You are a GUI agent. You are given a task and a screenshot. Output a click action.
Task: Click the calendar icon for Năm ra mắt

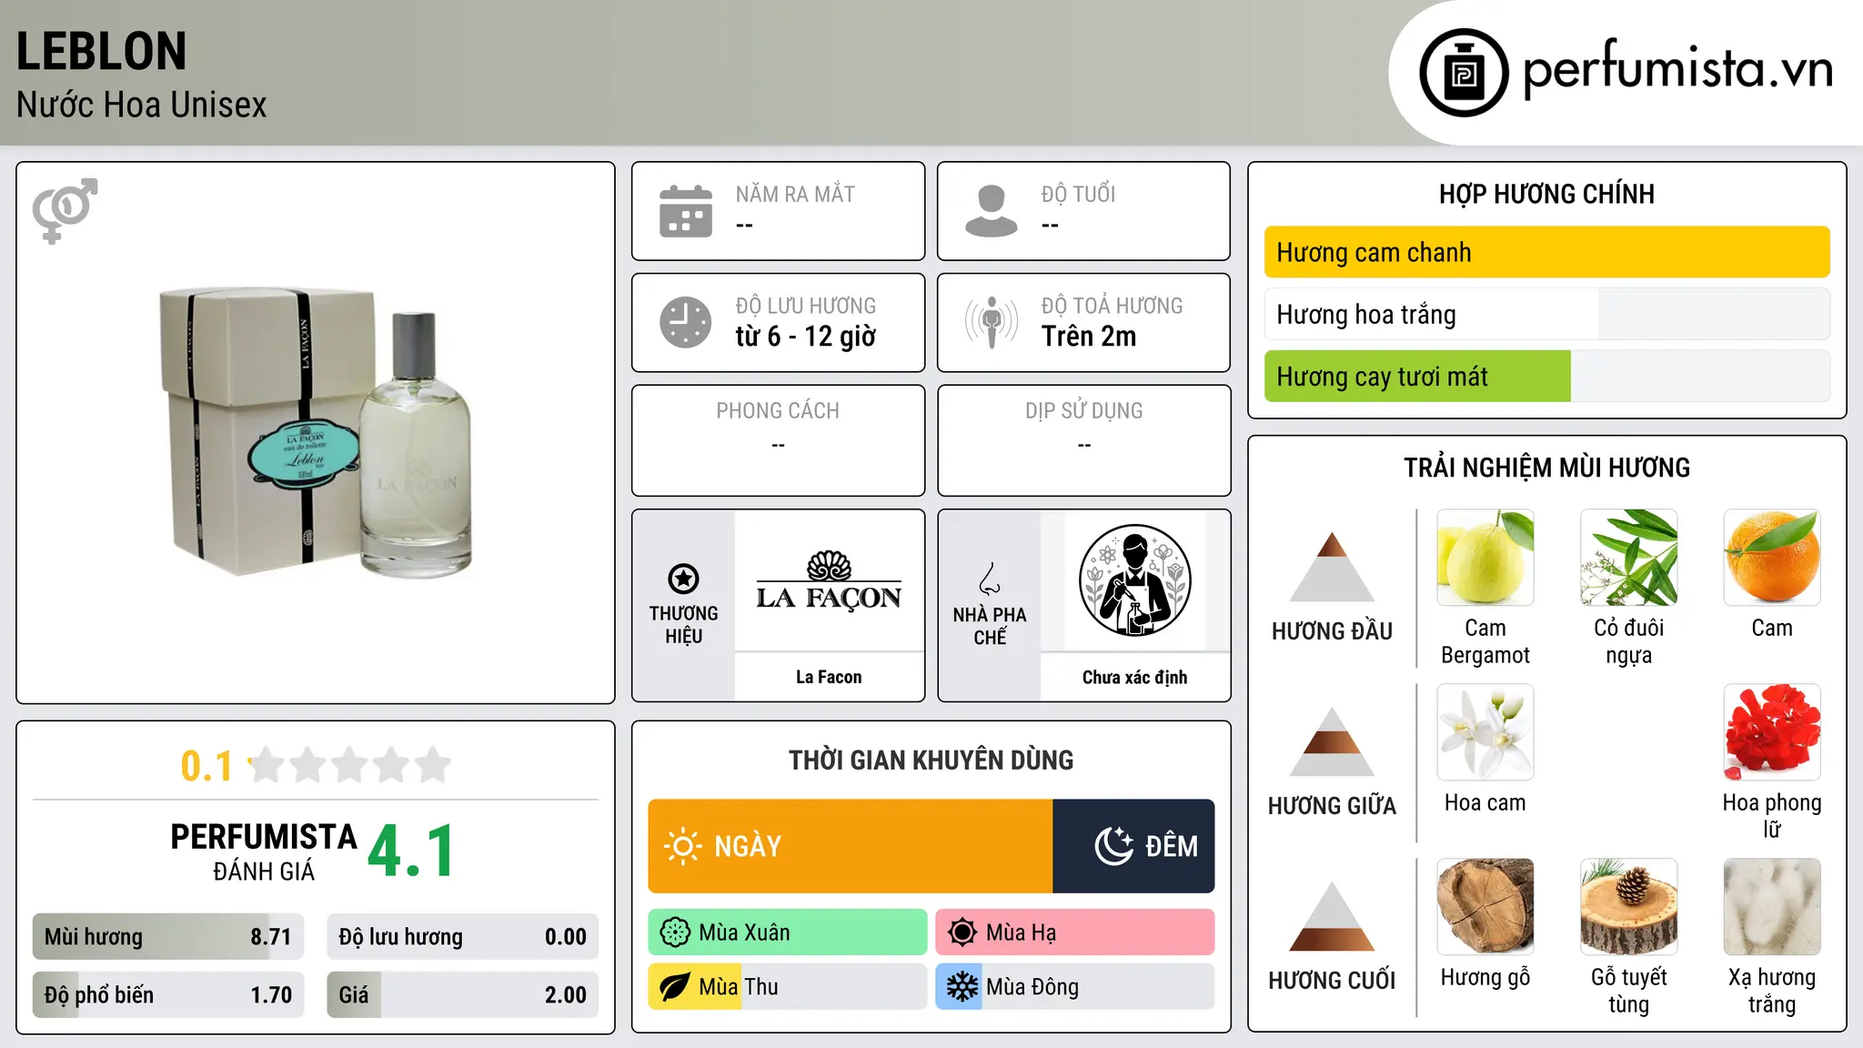click(x=686, y=211)
